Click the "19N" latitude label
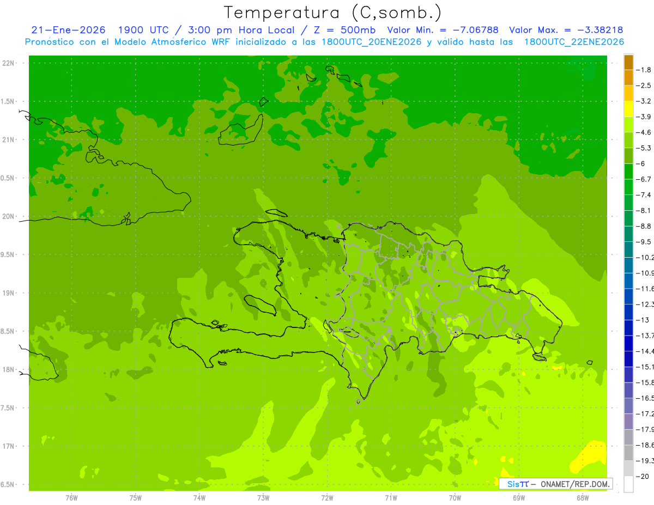 point(8,293)
